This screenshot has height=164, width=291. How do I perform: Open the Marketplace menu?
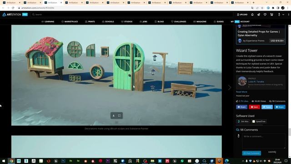pos(70,21)
